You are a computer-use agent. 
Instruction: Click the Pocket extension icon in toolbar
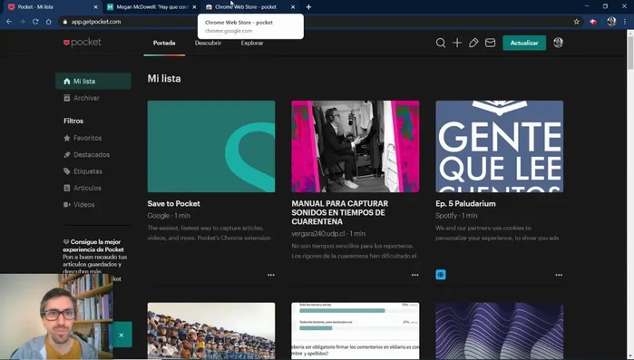[x=593, y=22]
